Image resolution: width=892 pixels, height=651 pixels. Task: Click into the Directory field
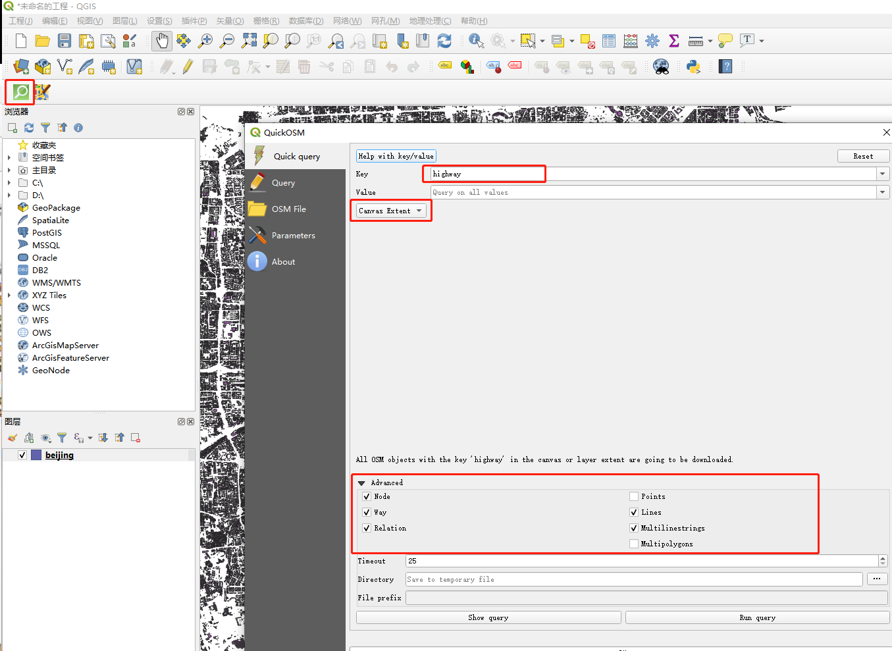634,579
